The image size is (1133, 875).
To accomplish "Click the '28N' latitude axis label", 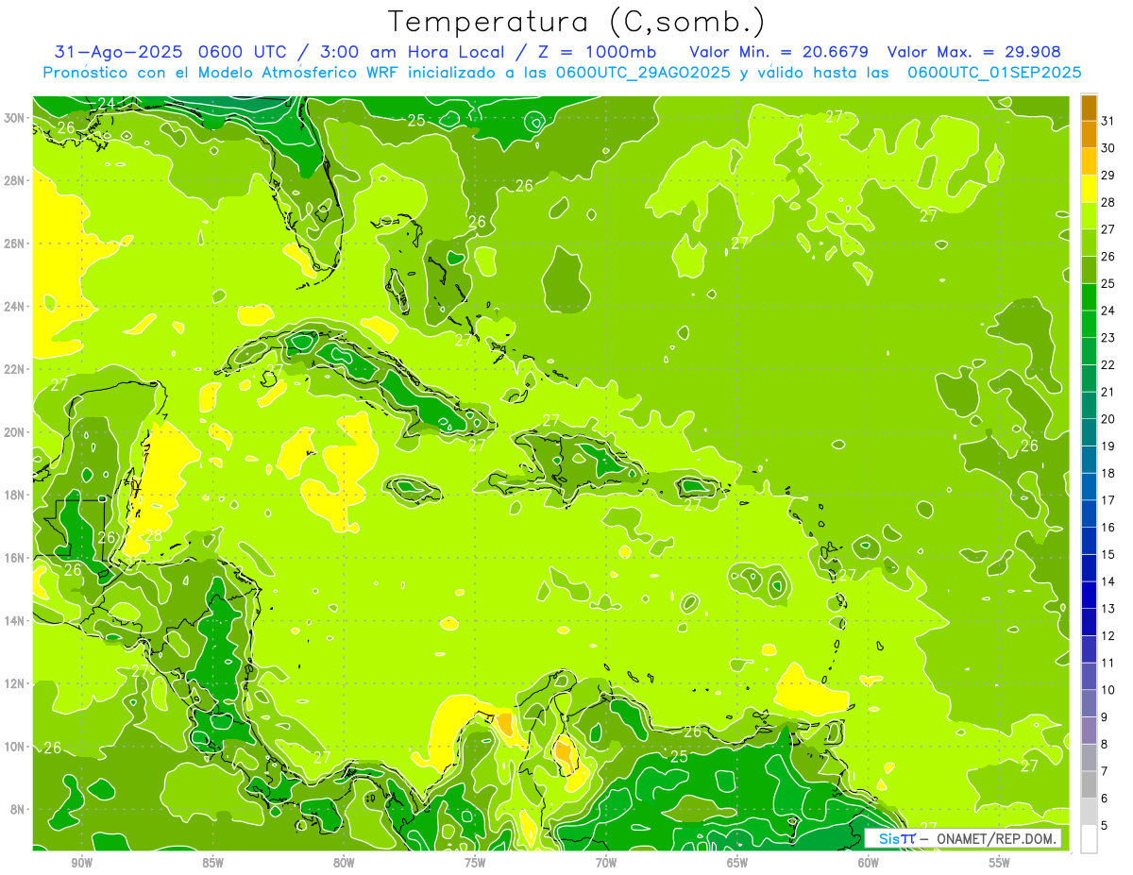I will [x=16, y=180].
